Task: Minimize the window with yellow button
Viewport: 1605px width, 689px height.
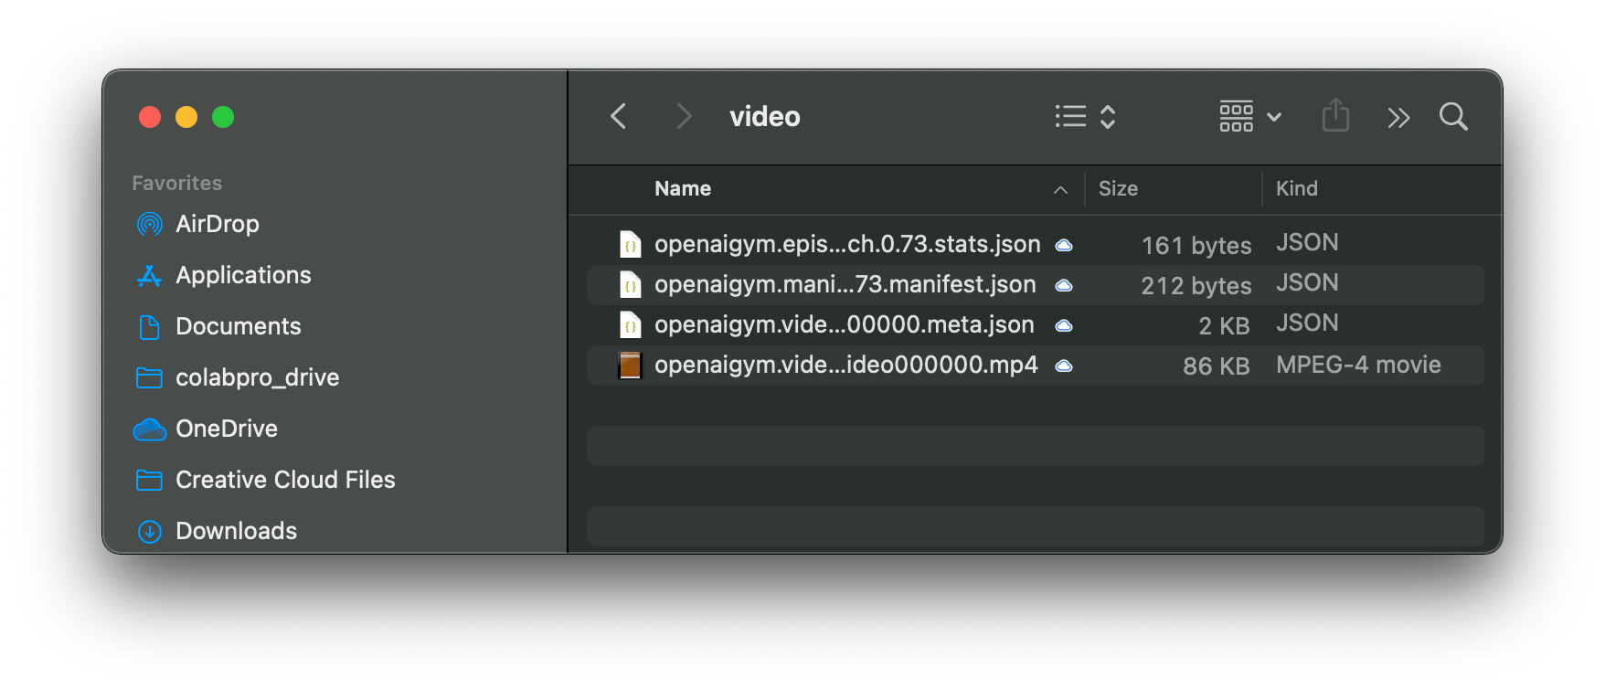Action: 186,117
